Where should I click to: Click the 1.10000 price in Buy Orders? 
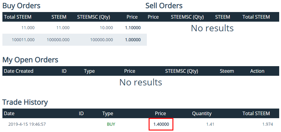[133, 28]
